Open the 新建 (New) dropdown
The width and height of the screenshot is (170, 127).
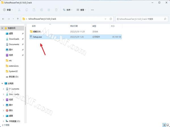pyautogui.click(x=8, y=10)
